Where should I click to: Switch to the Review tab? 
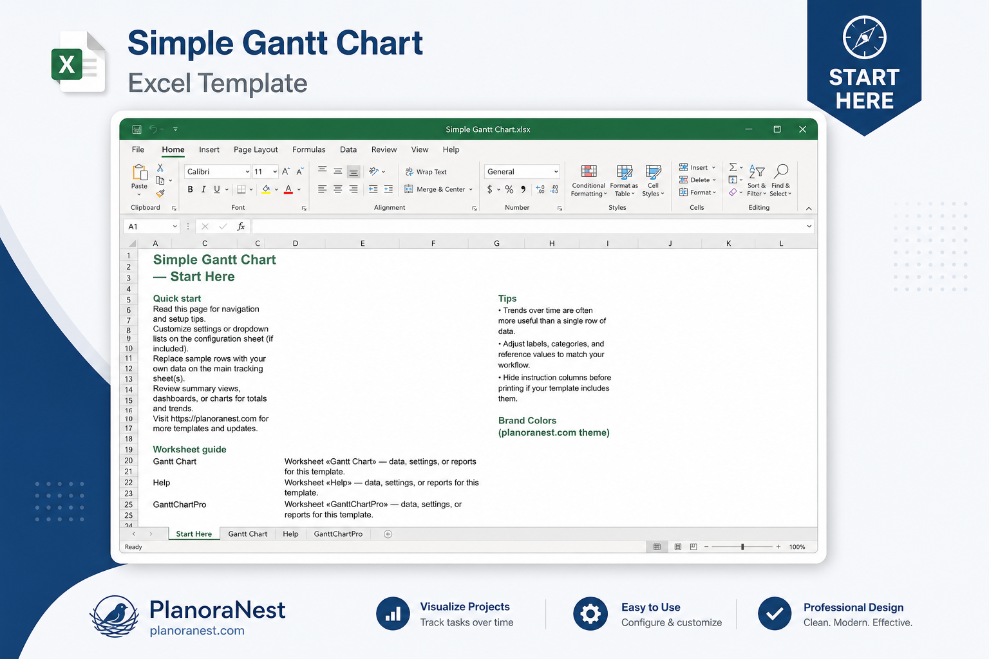pyautogui.click(x=384, y=149)
